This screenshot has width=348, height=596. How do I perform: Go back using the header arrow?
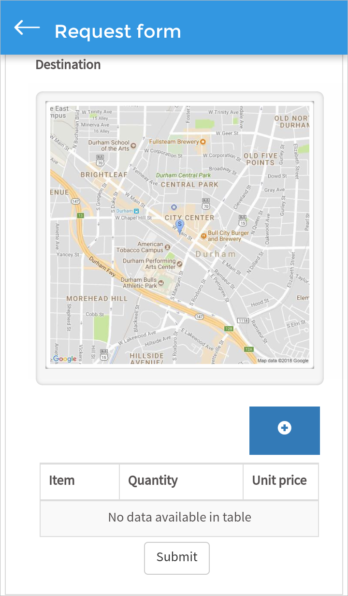(x=27, y=28)
